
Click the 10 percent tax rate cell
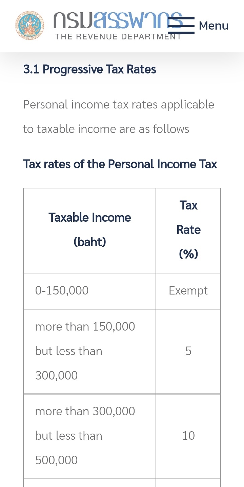pos(188,436)
